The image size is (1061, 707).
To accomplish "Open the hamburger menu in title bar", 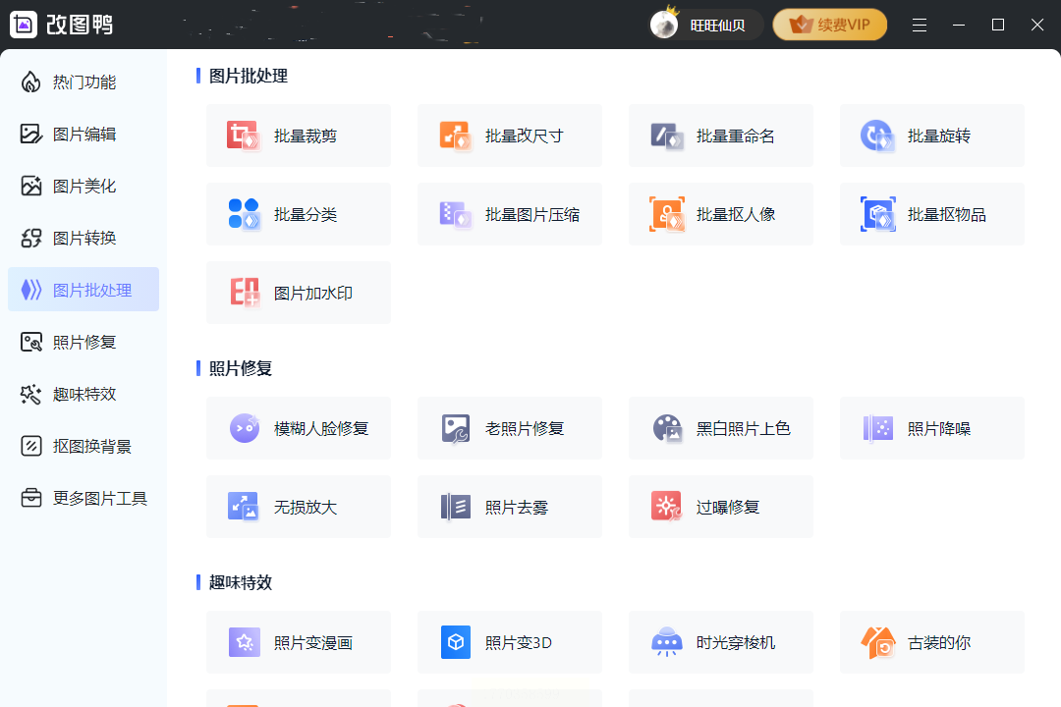I will click(919, 25).
